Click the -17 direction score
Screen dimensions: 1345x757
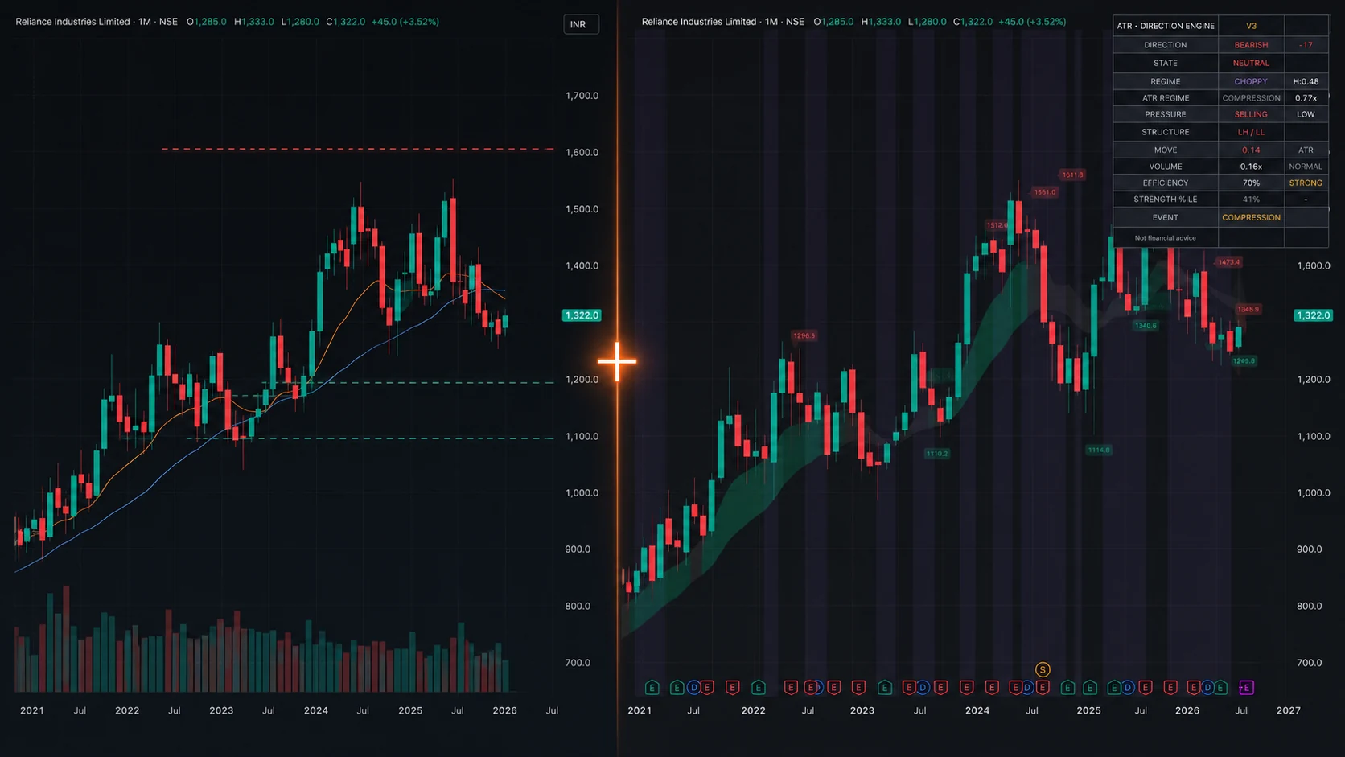click(x=1306, y=45)
